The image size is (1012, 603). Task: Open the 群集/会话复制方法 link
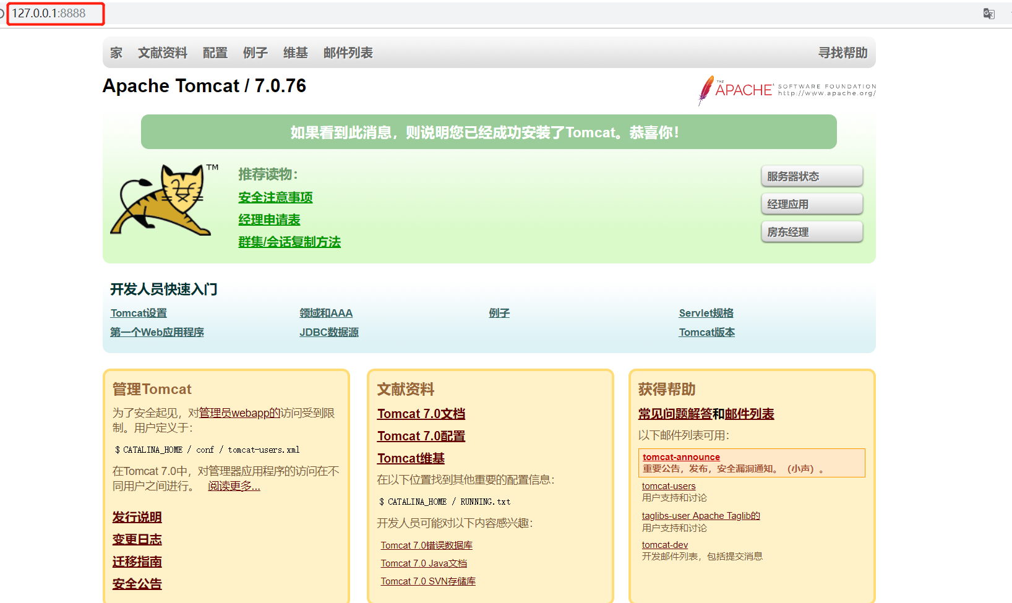tap(289, 242)
